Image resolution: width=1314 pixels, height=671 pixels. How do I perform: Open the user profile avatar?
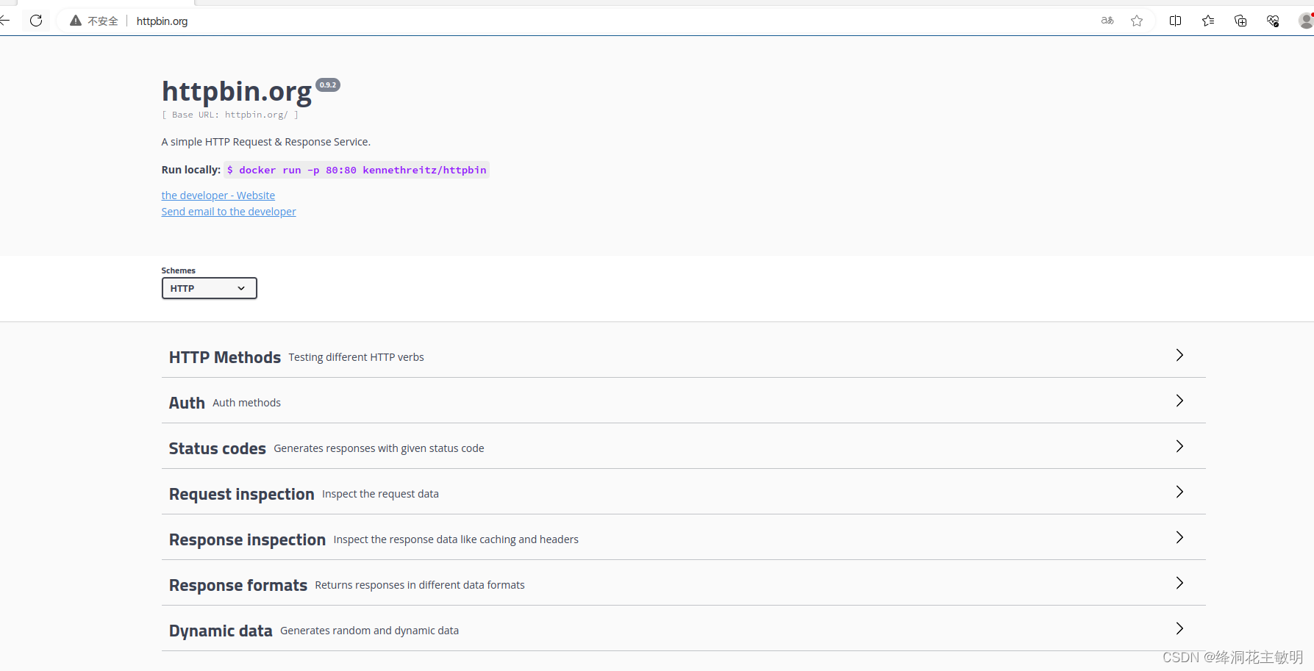click(1307, 21)
